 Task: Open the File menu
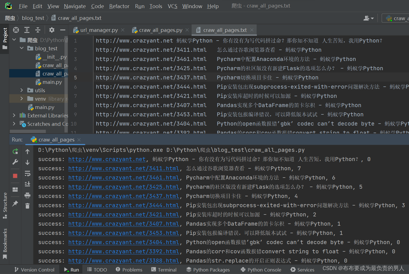point(23,6)
